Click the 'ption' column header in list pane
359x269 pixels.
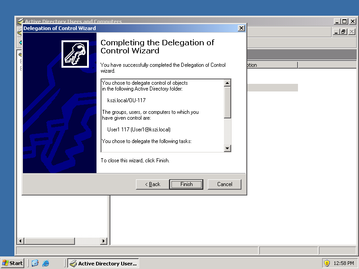pyautogui.click(x=272, y=65)
